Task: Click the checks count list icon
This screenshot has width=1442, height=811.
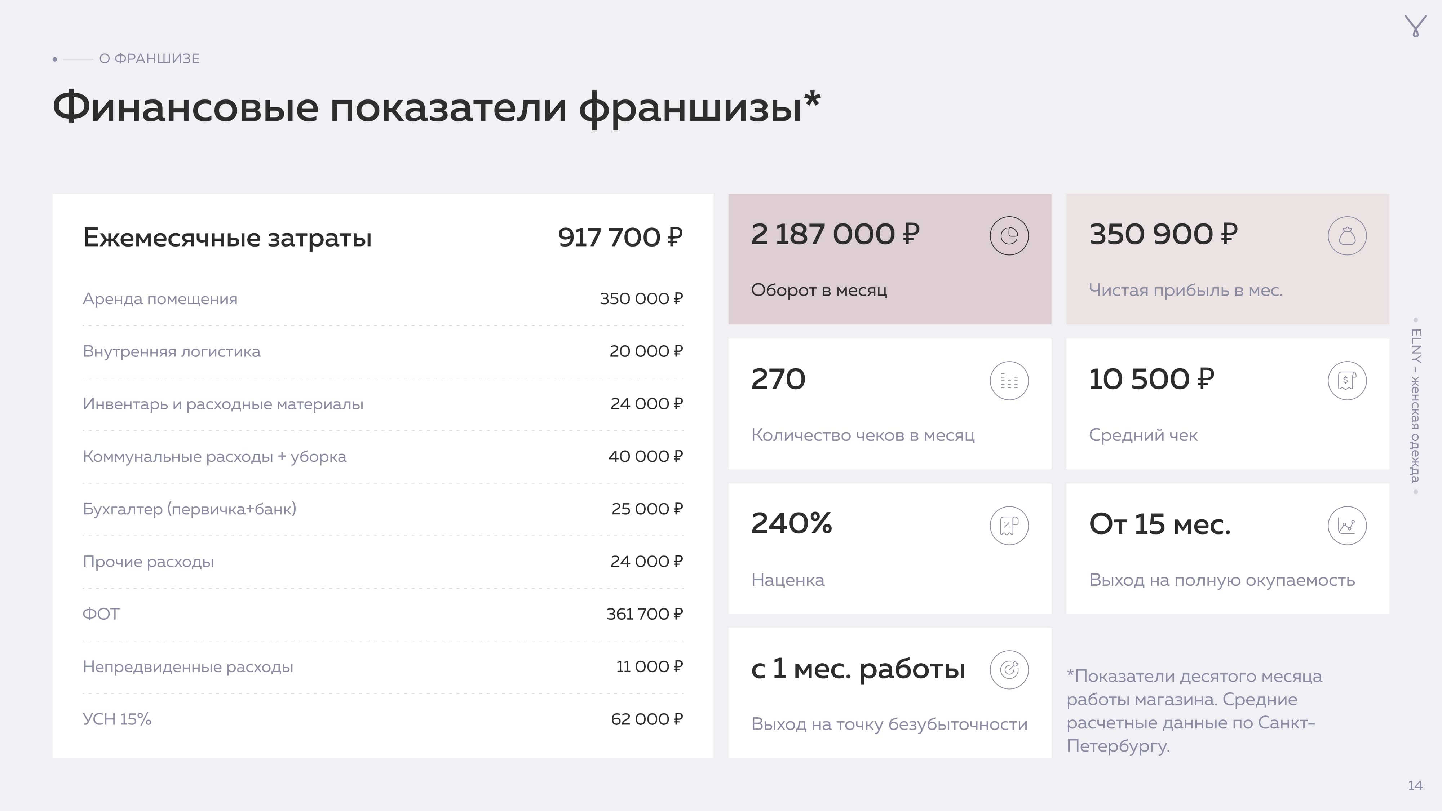Action: coord(1009,381)
